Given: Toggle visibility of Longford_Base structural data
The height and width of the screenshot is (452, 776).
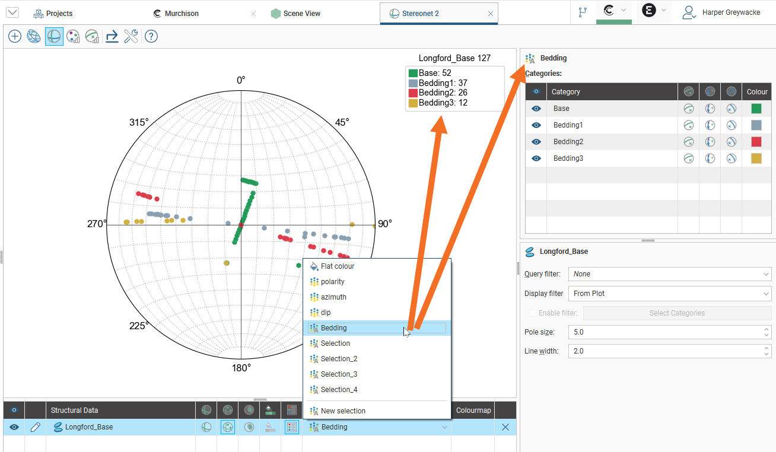Looking at the screenshot, I should 14,427.
